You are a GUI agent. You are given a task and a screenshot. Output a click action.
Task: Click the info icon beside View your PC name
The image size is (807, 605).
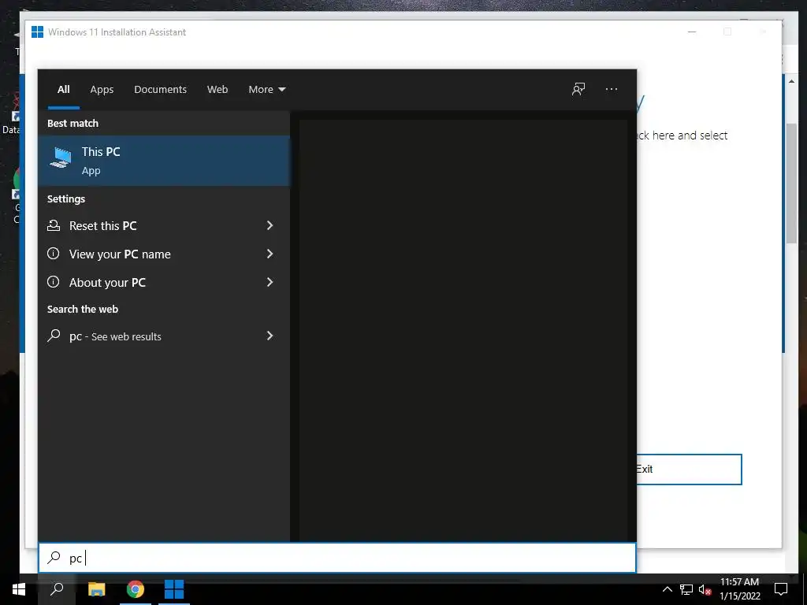pyautogui.click(x=53, y=254)
